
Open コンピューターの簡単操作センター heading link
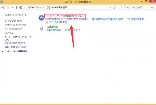point(65,16)
